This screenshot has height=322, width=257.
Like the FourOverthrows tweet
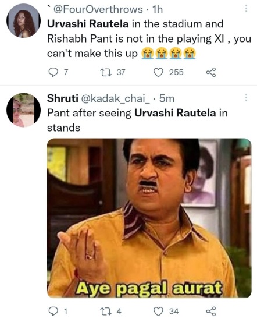pos(158,72)
